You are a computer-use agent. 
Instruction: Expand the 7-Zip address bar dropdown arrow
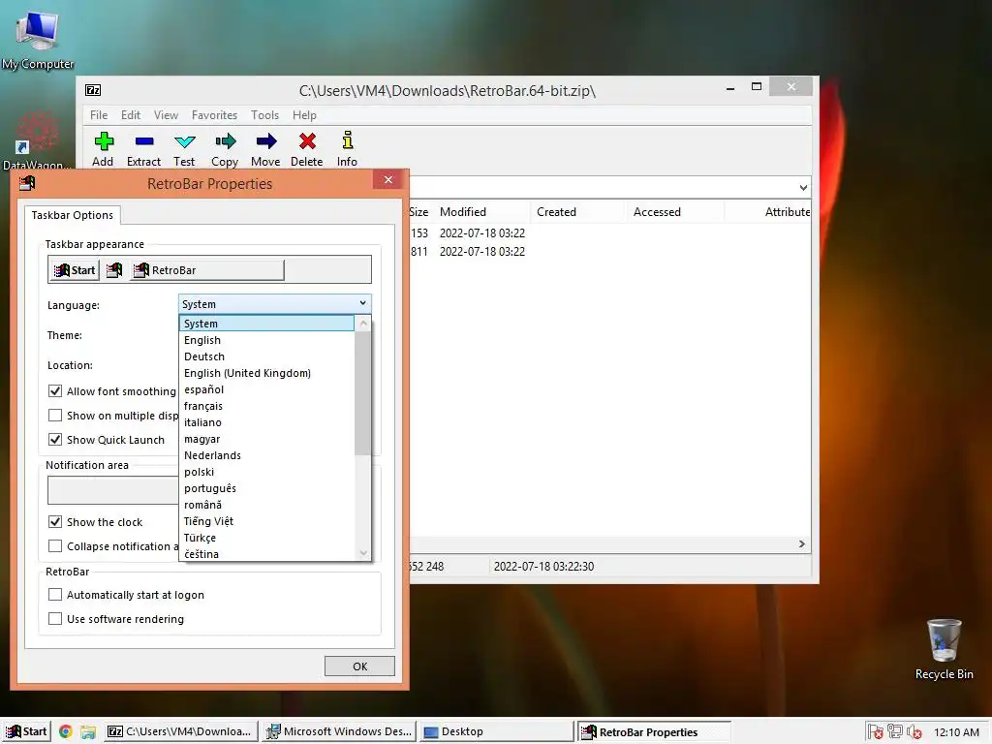803,187
